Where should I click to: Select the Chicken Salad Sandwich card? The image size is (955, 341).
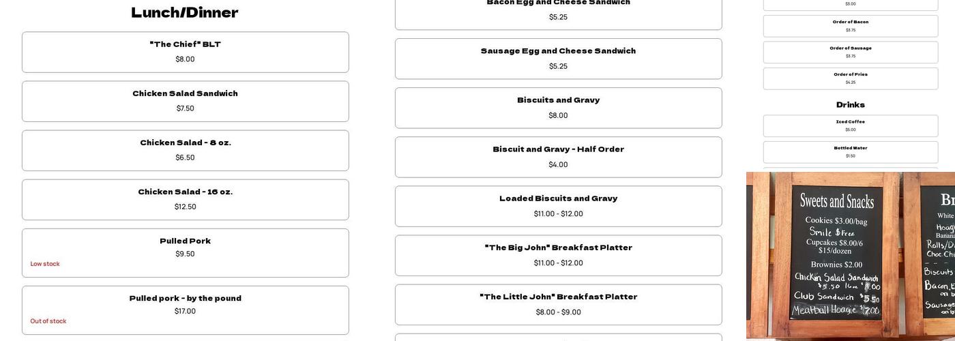pos(185,101)
